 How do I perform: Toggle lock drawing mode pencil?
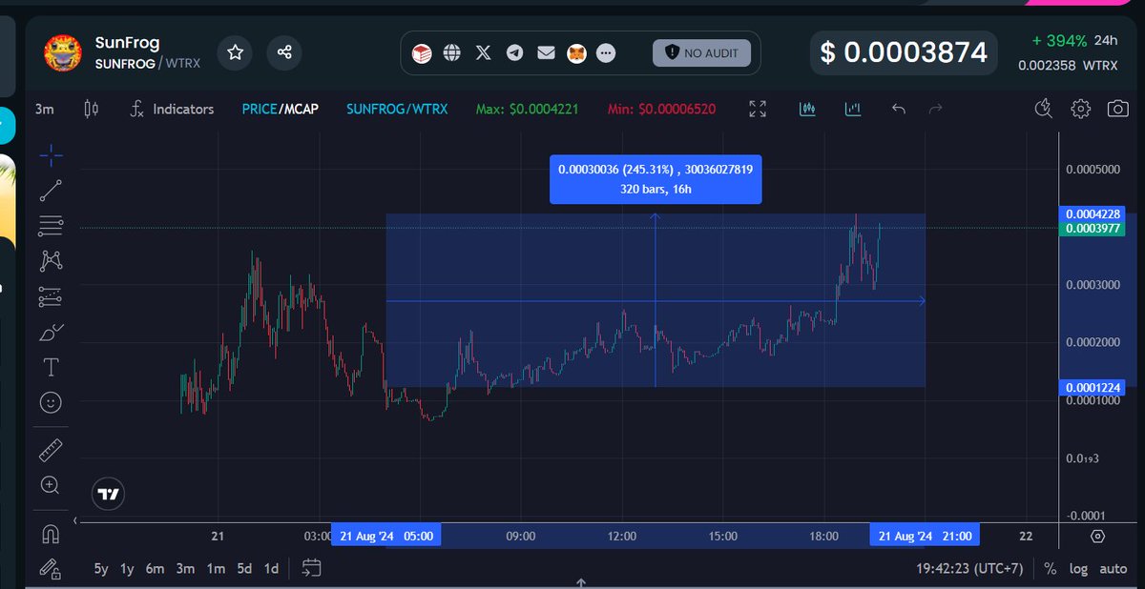coord(52,569)
